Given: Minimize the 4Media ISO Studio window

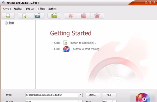Looking at the screenshot, I should (x=146, y=3).
